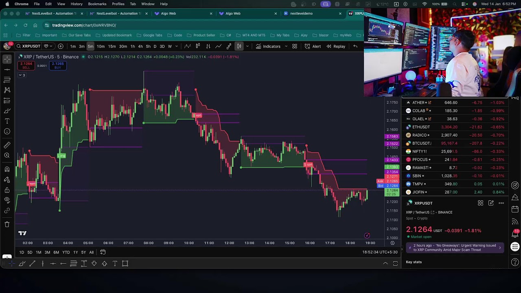Open the Bookmarks menu in macOS menu bar
Viewport: 521px width, 293px height.
97,4
